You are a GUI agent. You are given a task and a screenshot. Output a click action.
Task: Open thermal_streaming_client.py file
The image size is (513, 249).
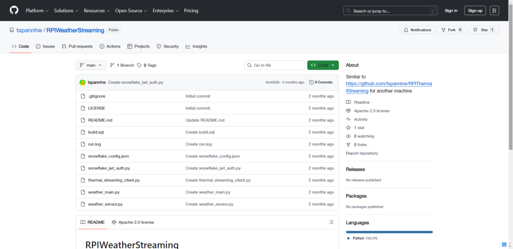(x=114, y=180)
